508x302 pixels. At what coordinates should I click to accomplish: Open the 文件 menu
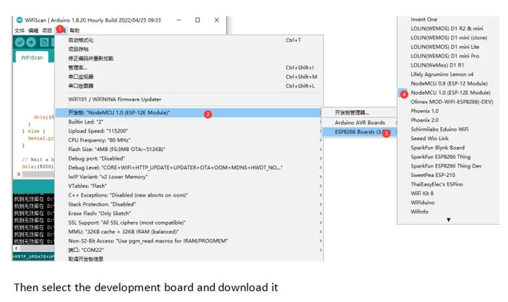[20, 30]
